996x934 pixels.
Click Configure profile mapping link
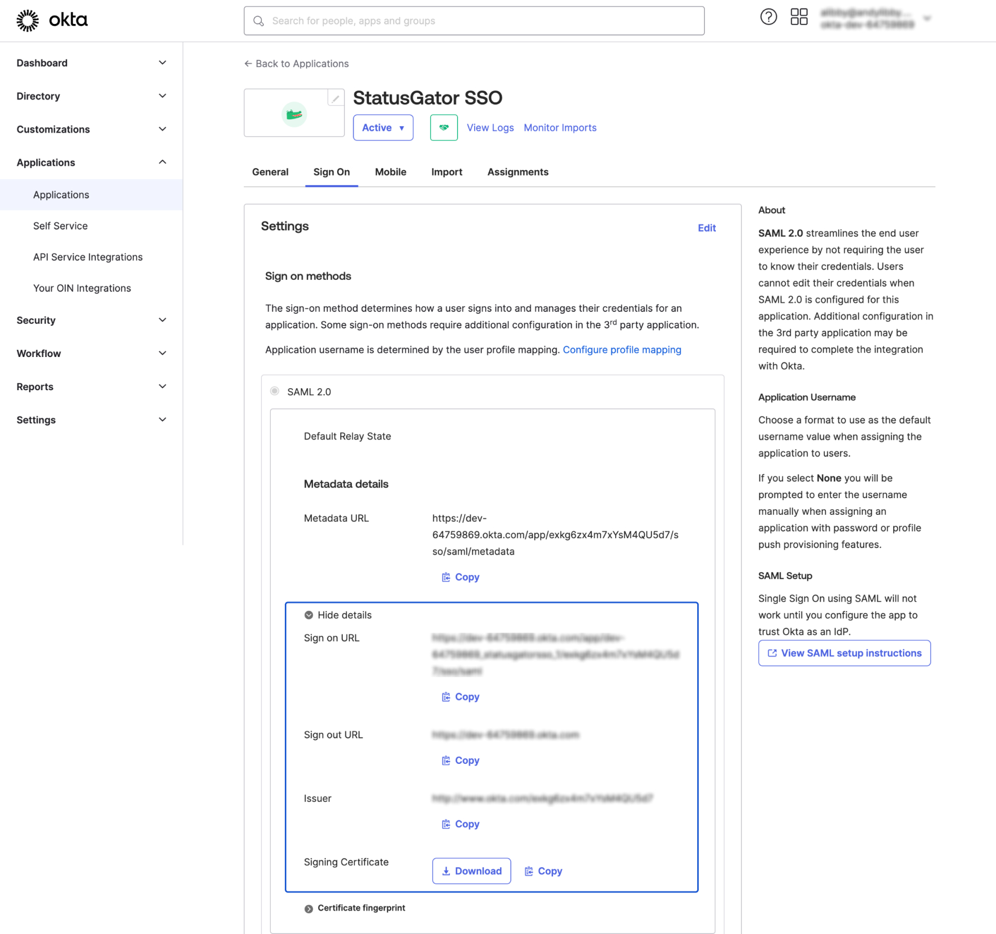[x=621, y=350]
